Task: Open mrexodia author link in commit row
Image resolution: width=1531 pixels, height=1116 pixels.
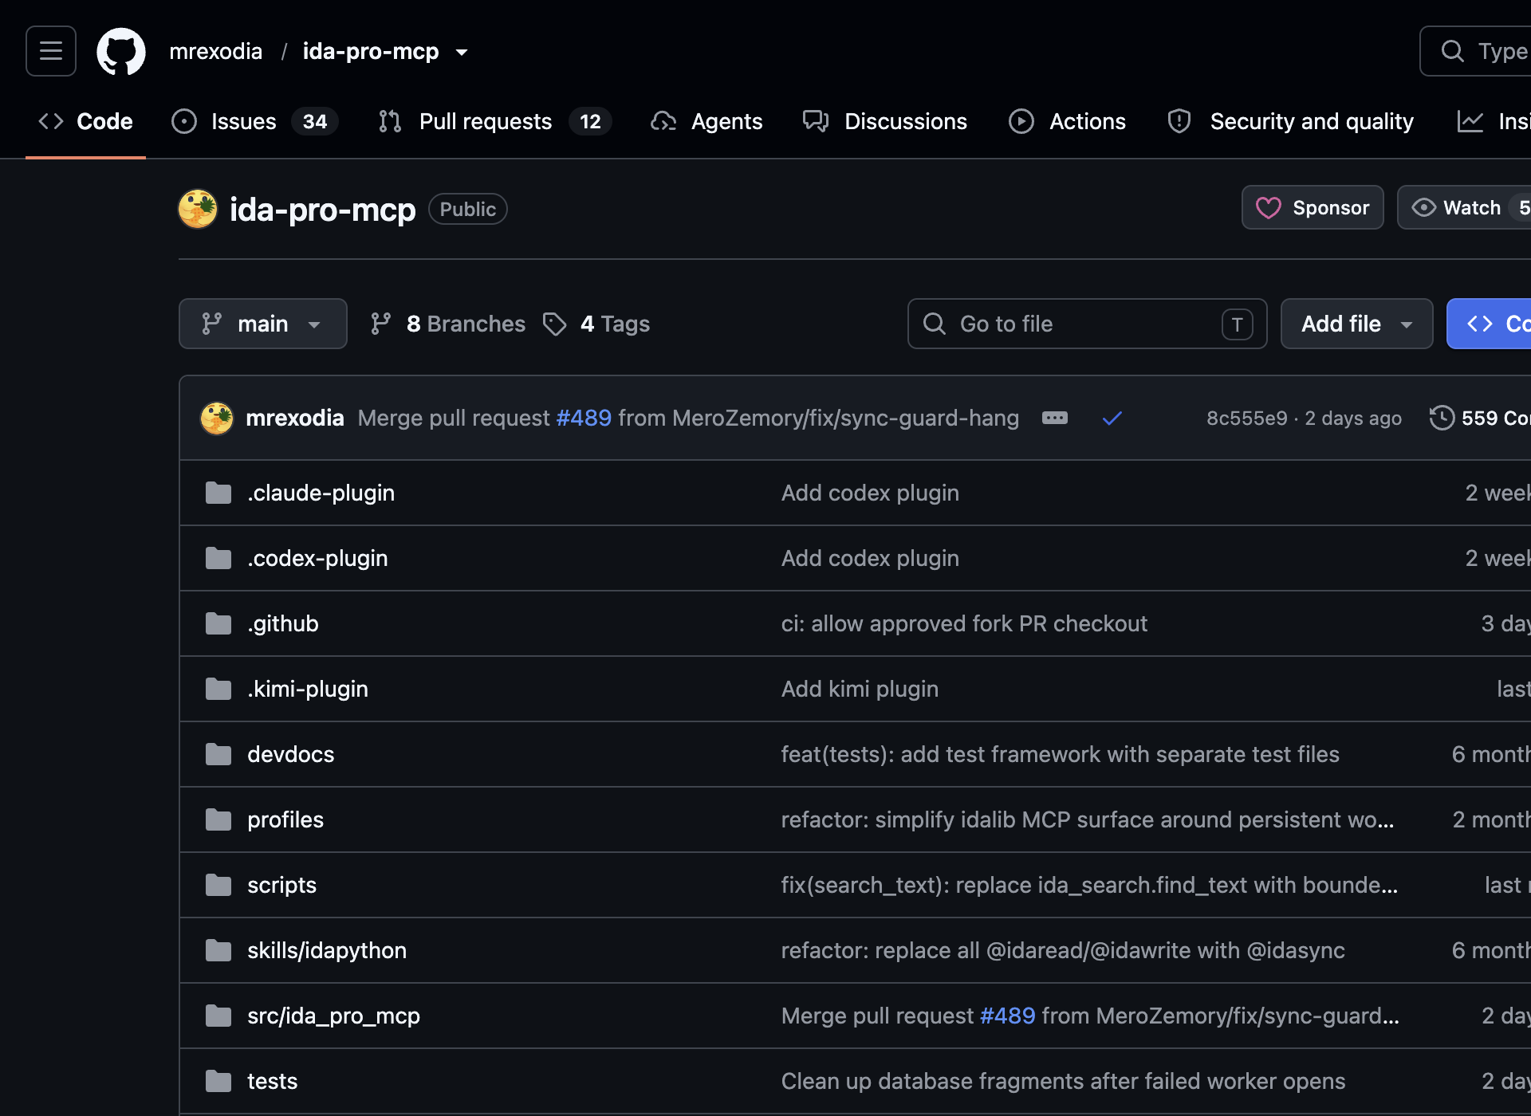Action: [295, 418]
